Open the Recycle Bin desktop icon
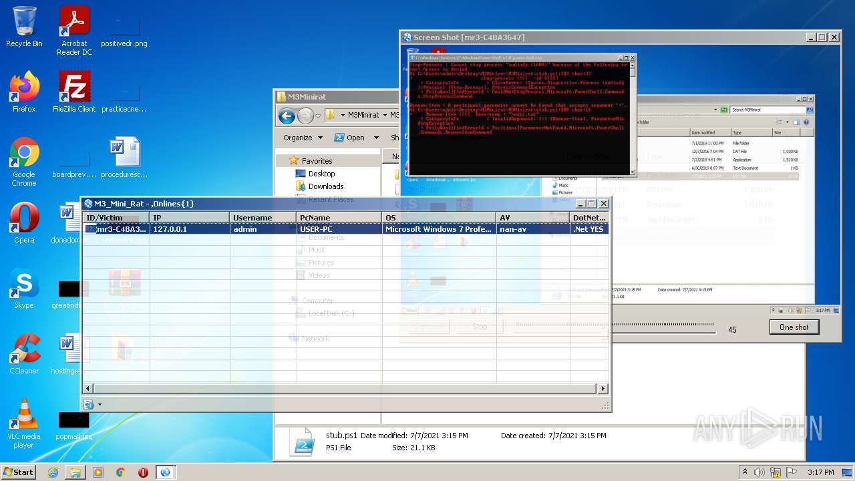This screenshot has width=855, height=481. tap(24, 27)
